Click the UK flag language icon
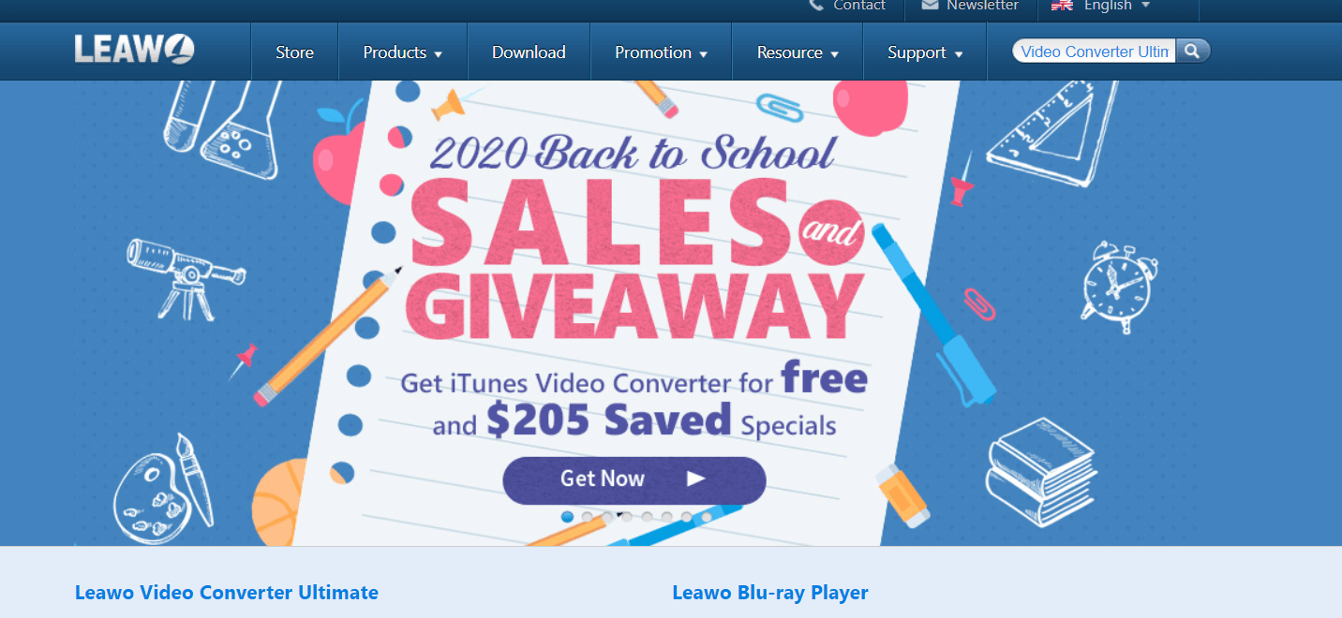The width and height of the screenshot is (1342, 618). click(x=1062, y=5)
